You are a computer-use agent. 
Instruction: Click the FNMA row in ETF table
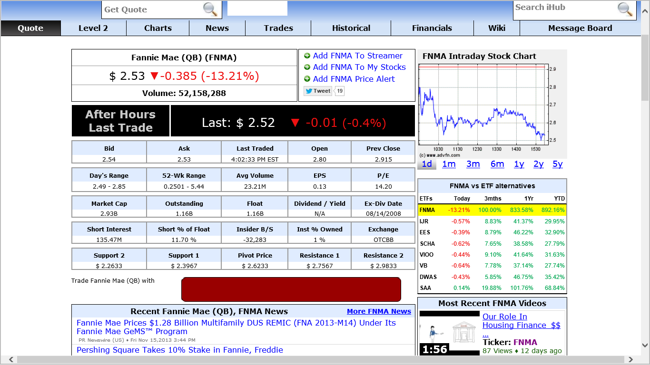[492, 210]
